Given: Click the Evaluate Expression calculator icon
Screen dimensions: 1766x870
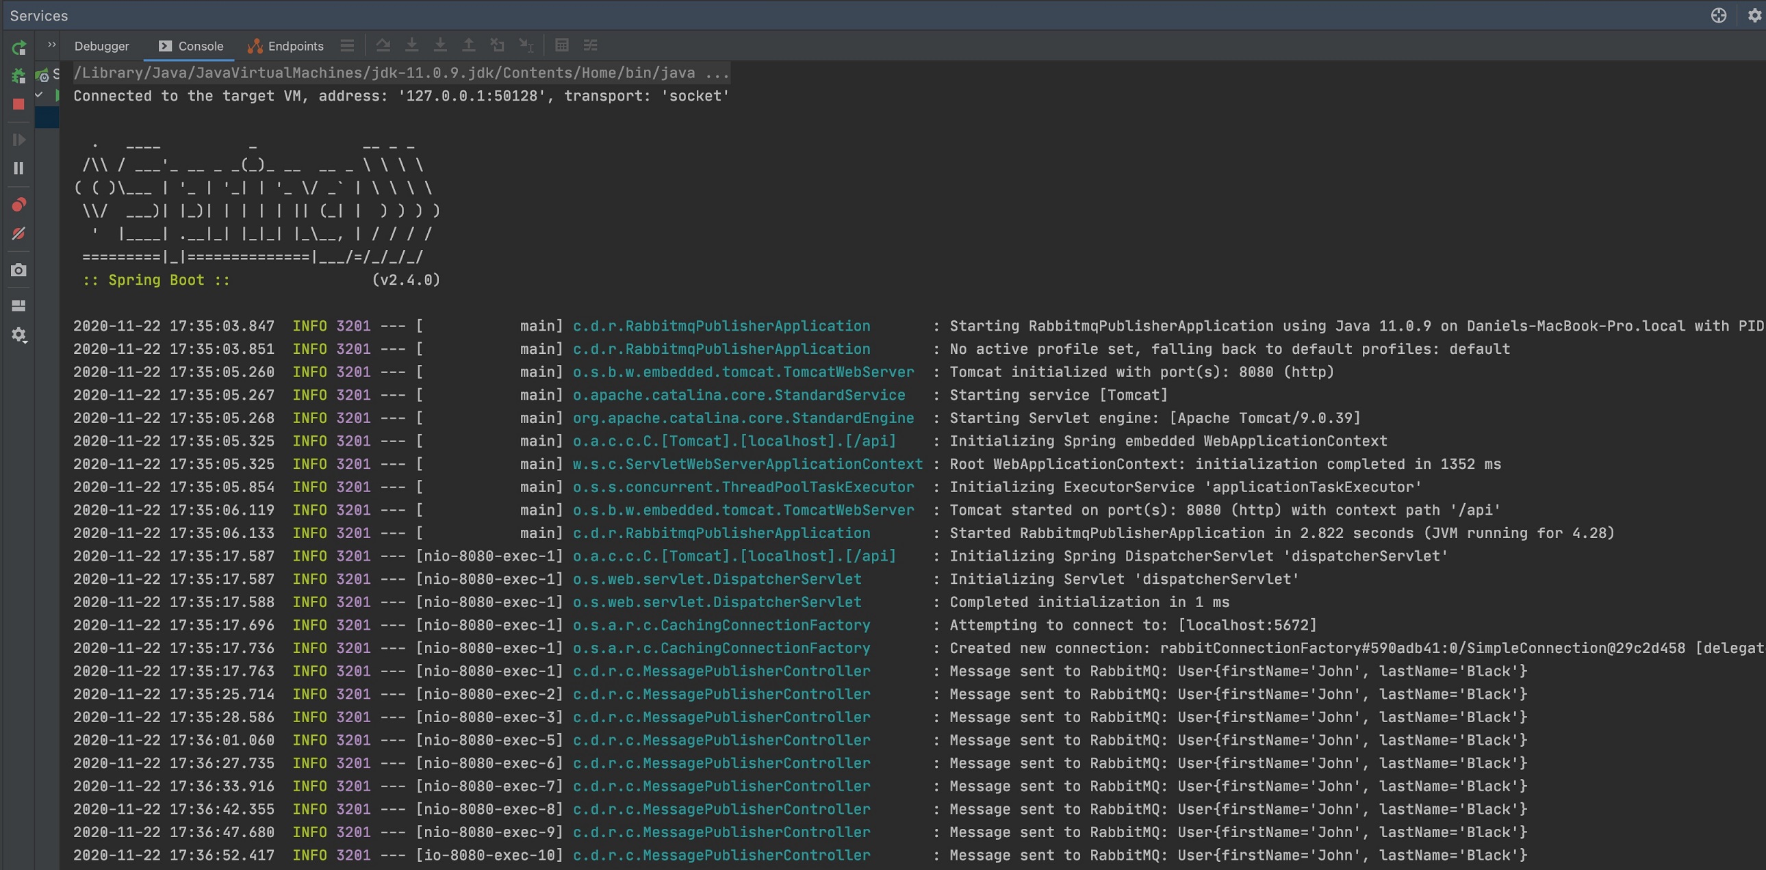Looking at the screenshot, I should tap(561, 45).
